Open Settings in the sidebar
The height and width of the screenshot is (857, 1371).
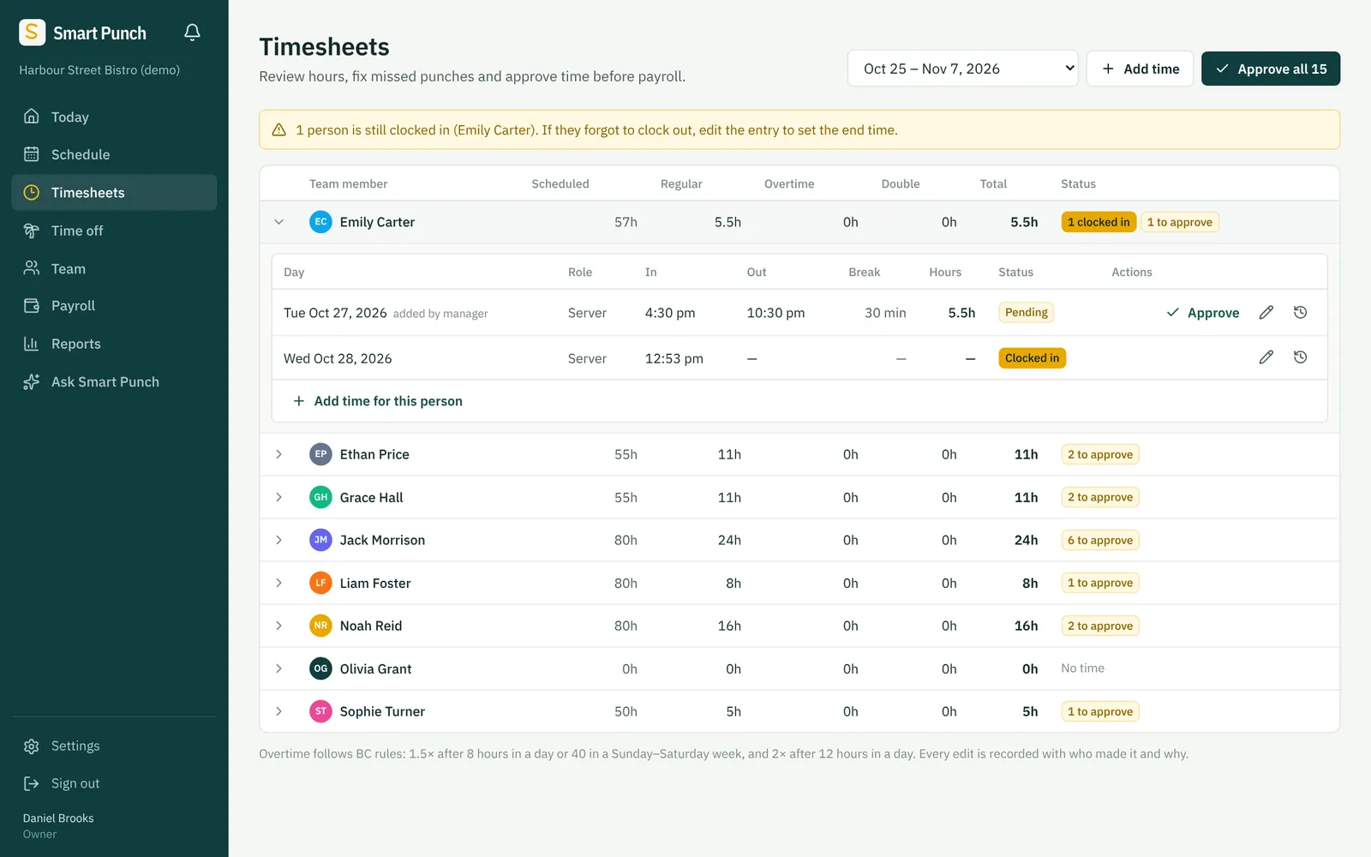coord(114,746)
